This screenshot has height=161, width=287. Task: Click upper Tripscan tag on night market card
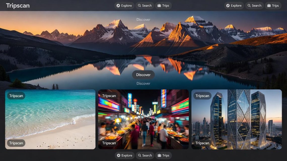click(109, 96)
